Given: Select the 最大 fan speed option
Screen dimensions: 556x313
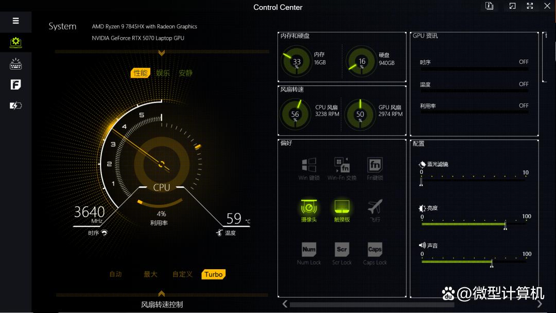Looking at the screenshot, I should (150, 274).
